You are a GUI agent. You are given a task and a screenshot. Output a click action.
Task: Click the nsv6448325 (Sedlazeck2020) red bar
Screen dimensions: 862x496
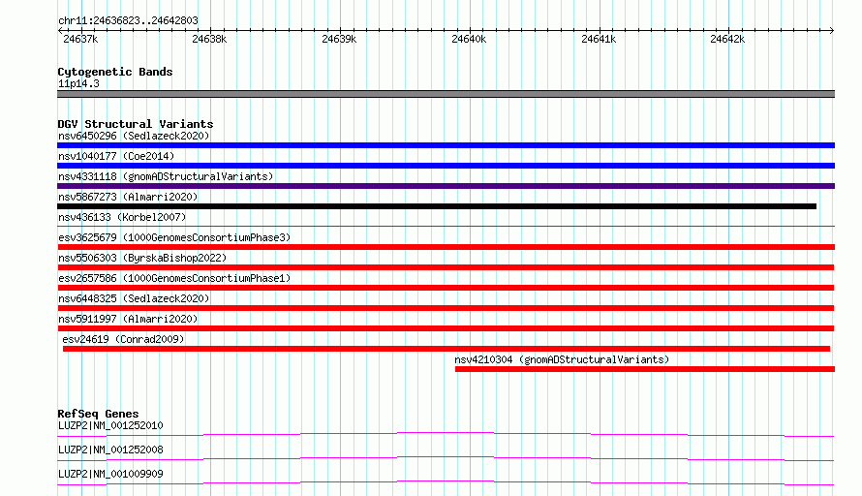click(x=446, y=308)
